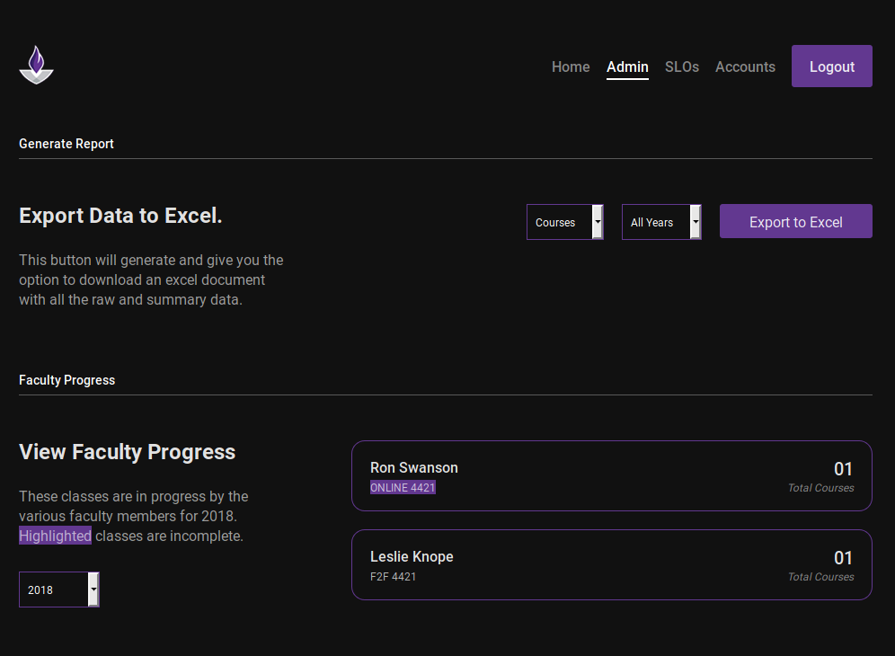Click Export to Excel
Screen dimensions: 895x656
(795, 222)
